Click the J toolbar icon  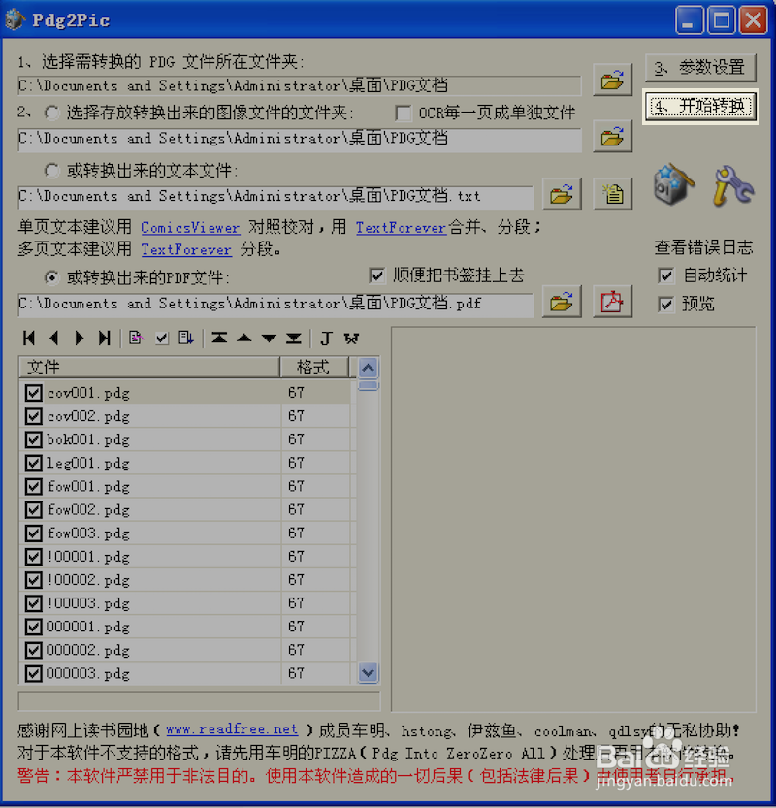tap(326, 338)
